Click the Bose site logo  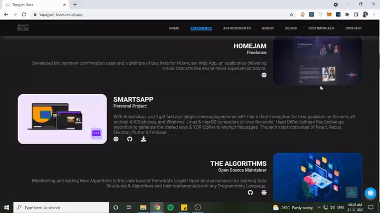click(x=23, y=27)
